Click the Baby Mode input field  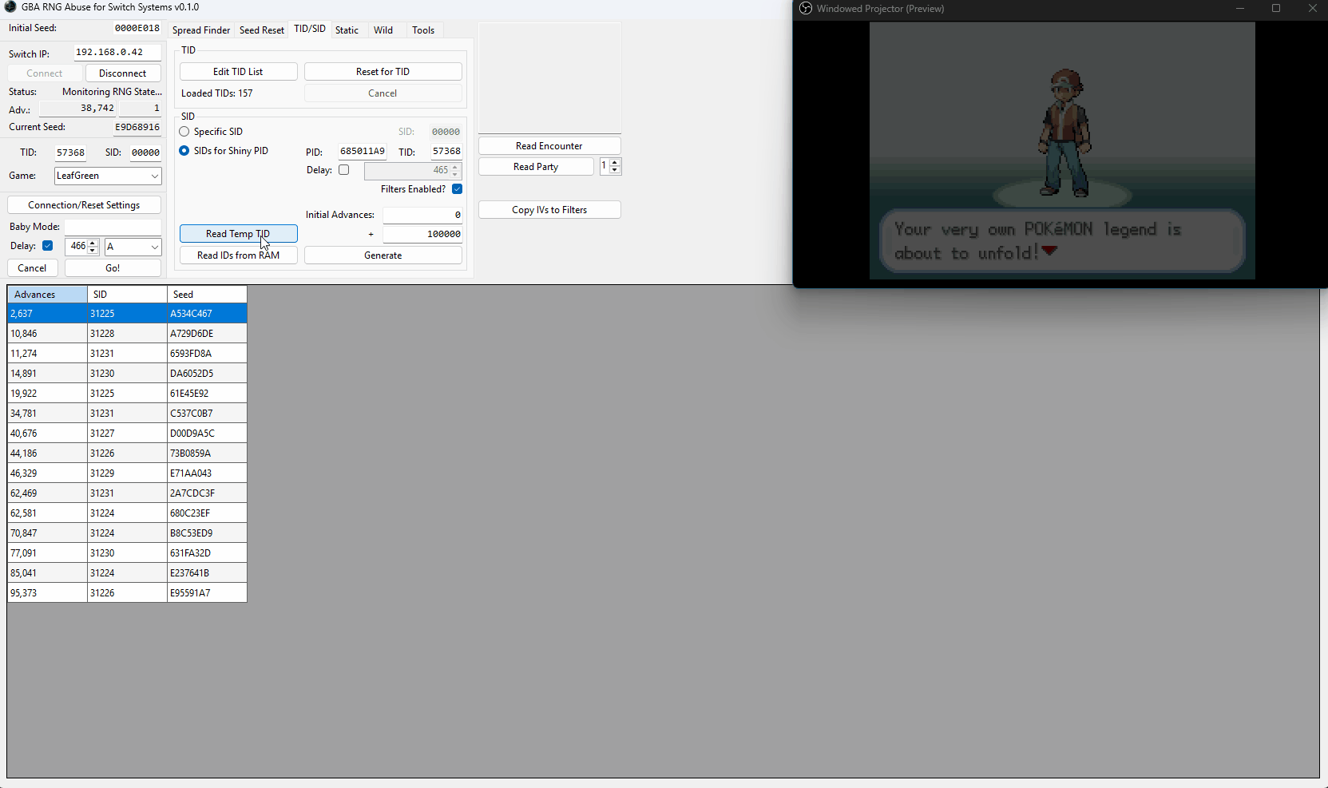[113, 227]
